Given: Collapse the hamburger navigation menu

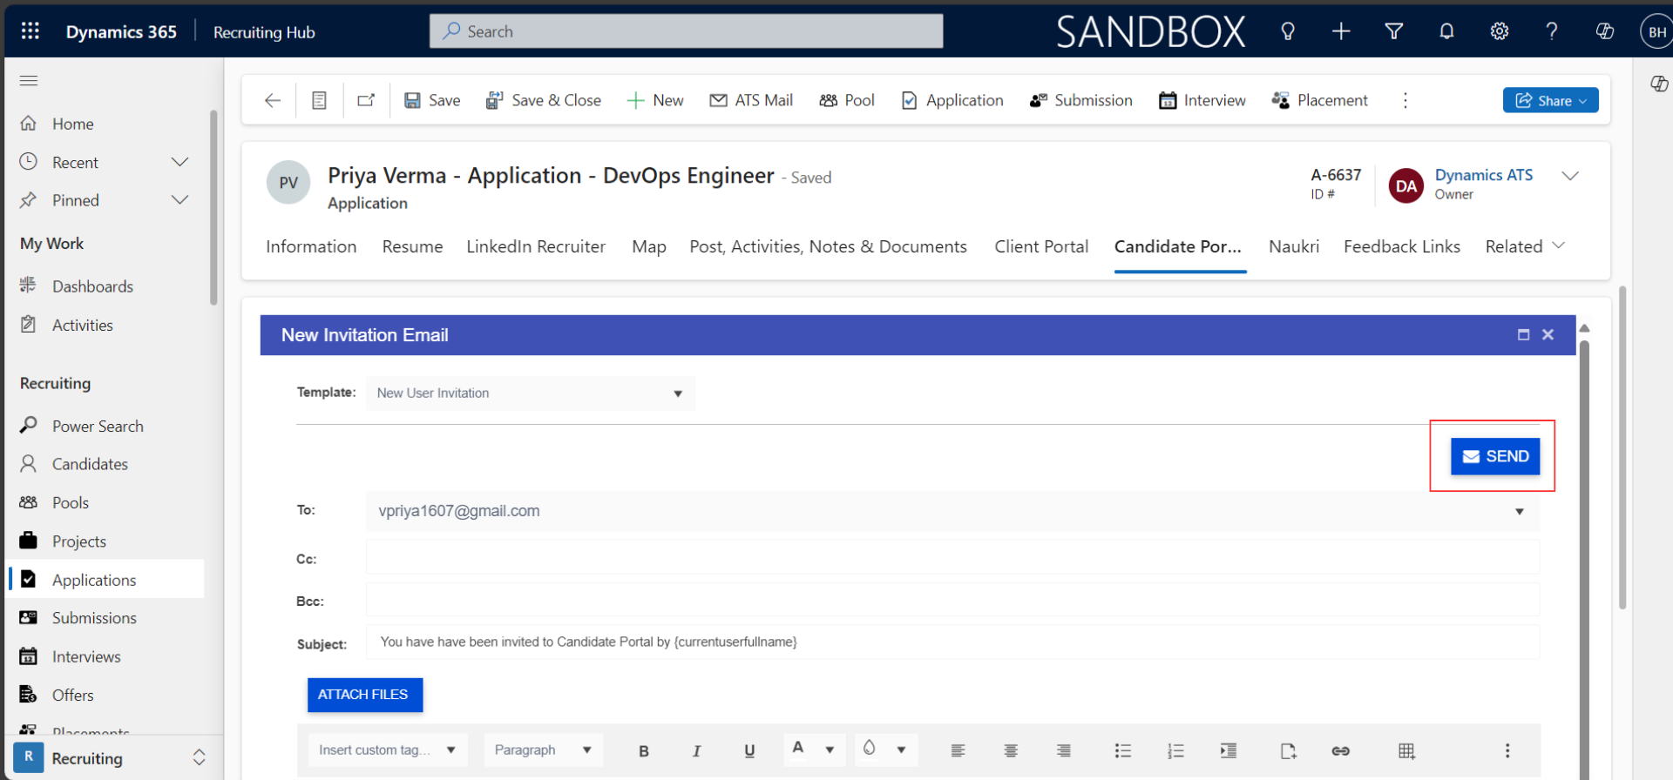Looking at the screenshot, I should (x=29, y=81).
